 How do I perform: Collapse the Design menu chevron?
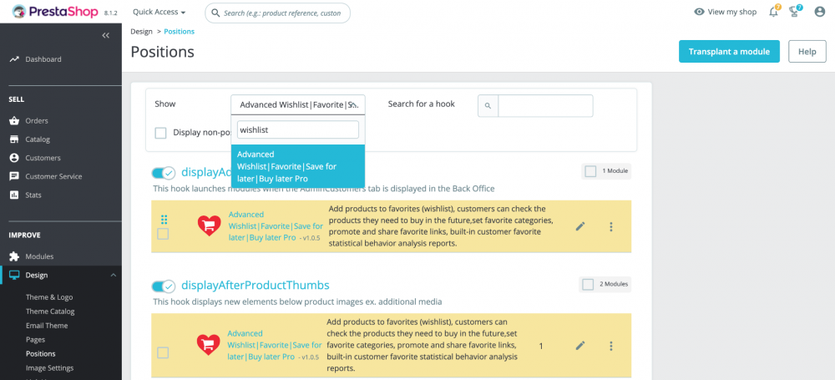[113, 276]
